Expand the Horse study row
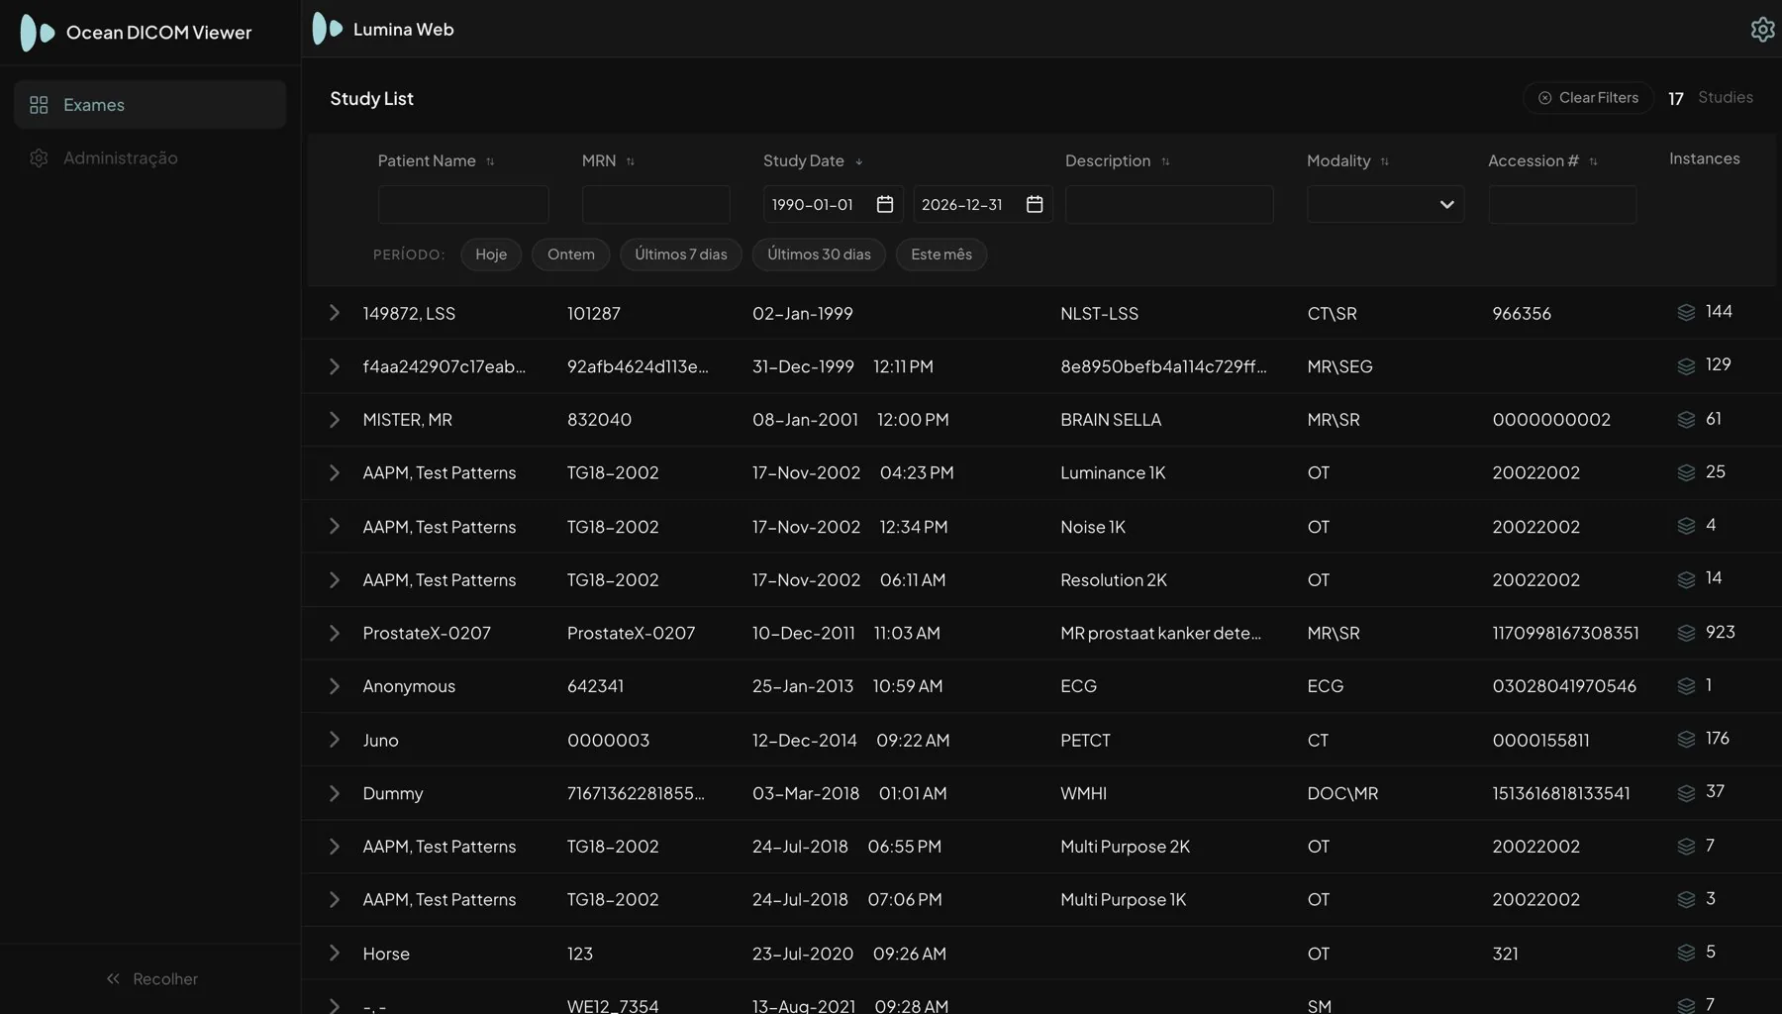 (x=335, y=953)
